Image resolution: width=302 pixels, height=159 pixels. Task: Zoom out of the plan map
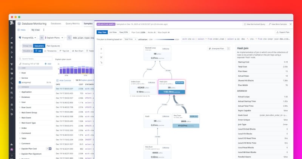[x=101, y=53]
